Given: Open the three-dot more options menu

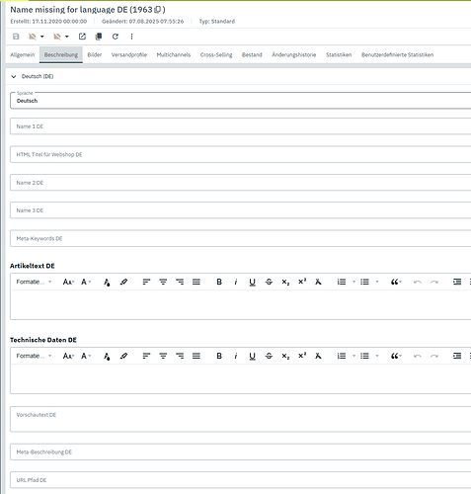Looking at the screenshot, I should click(x=131, y=37).
